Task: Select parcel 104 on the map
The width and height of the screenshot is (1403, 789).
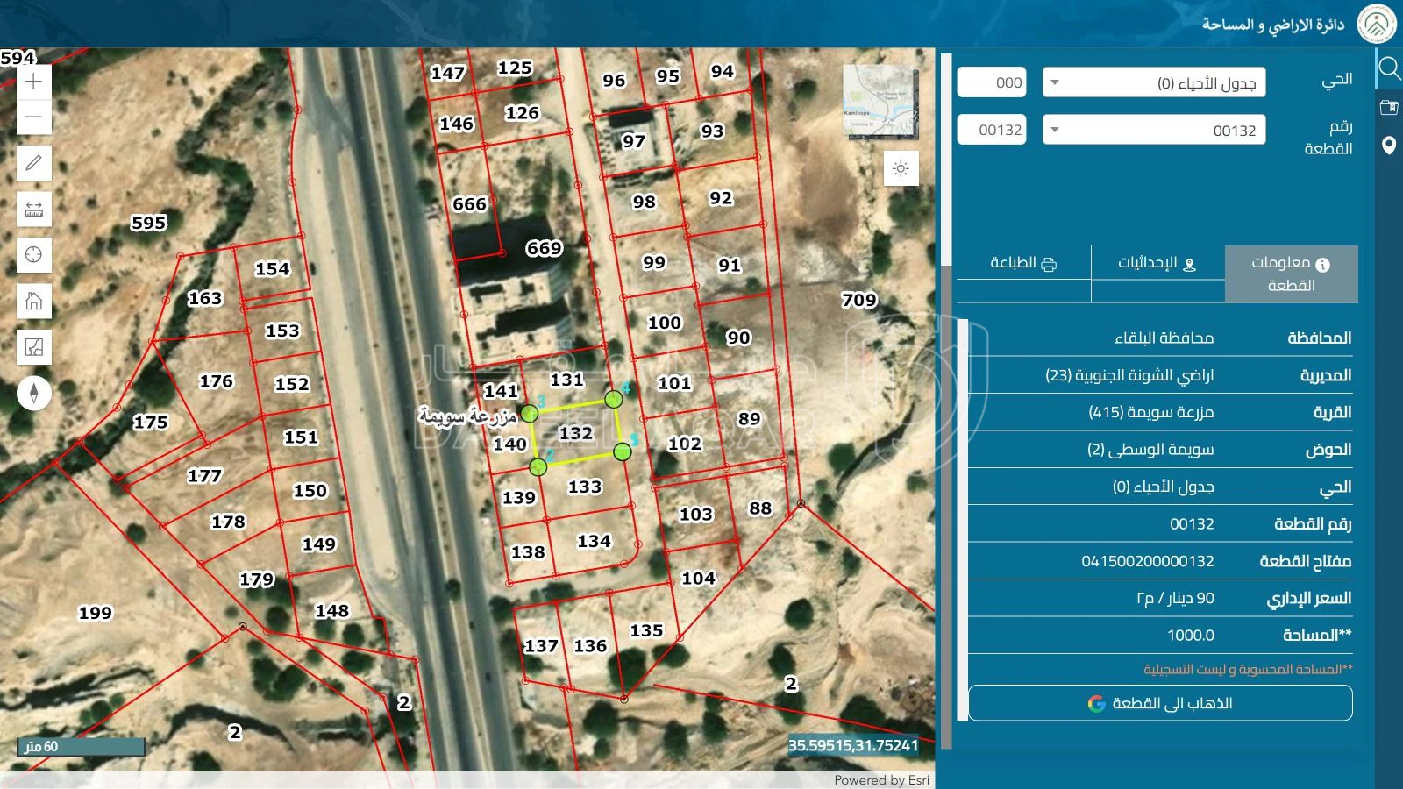Action: (x=699, y=579)
